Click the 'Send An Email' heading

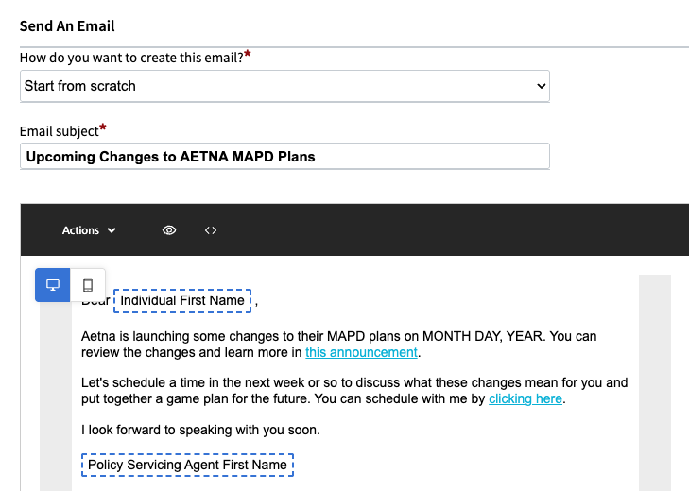pyautogui.click(x=67, y=25)
